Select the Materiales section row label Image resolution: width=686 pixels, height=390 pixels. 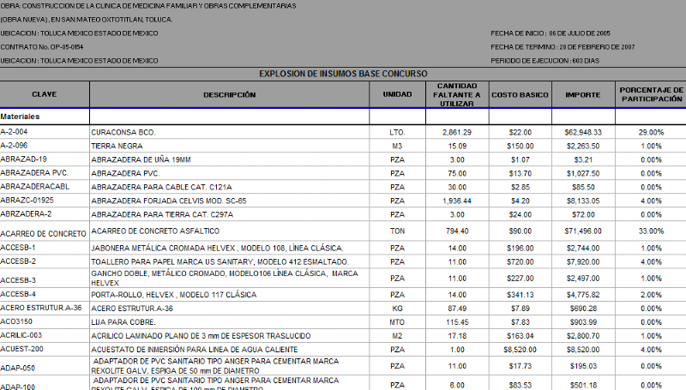click(x=20, y=116)
